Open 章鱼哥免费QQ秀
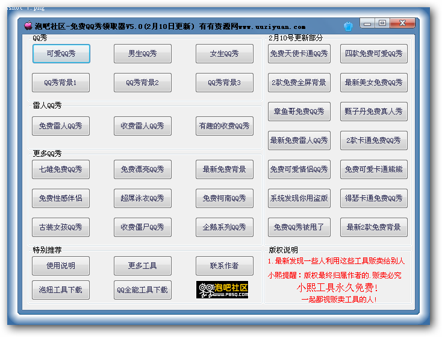This screenshot has width=442, height=337. tap(299, 112)
